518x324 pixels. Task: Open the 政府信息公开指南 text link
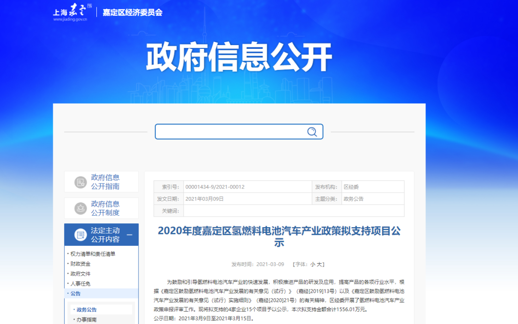pyautogui.click(x=106, y=182)
